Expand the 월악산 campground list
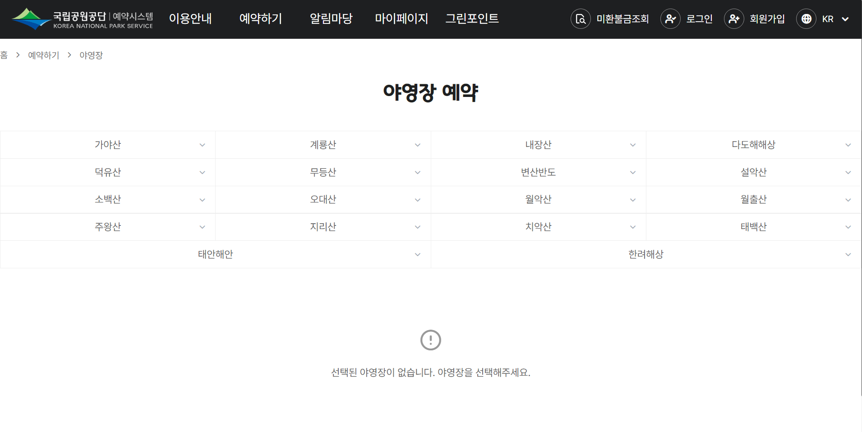This screenshot has width=862, height=432. coord(539,199)
